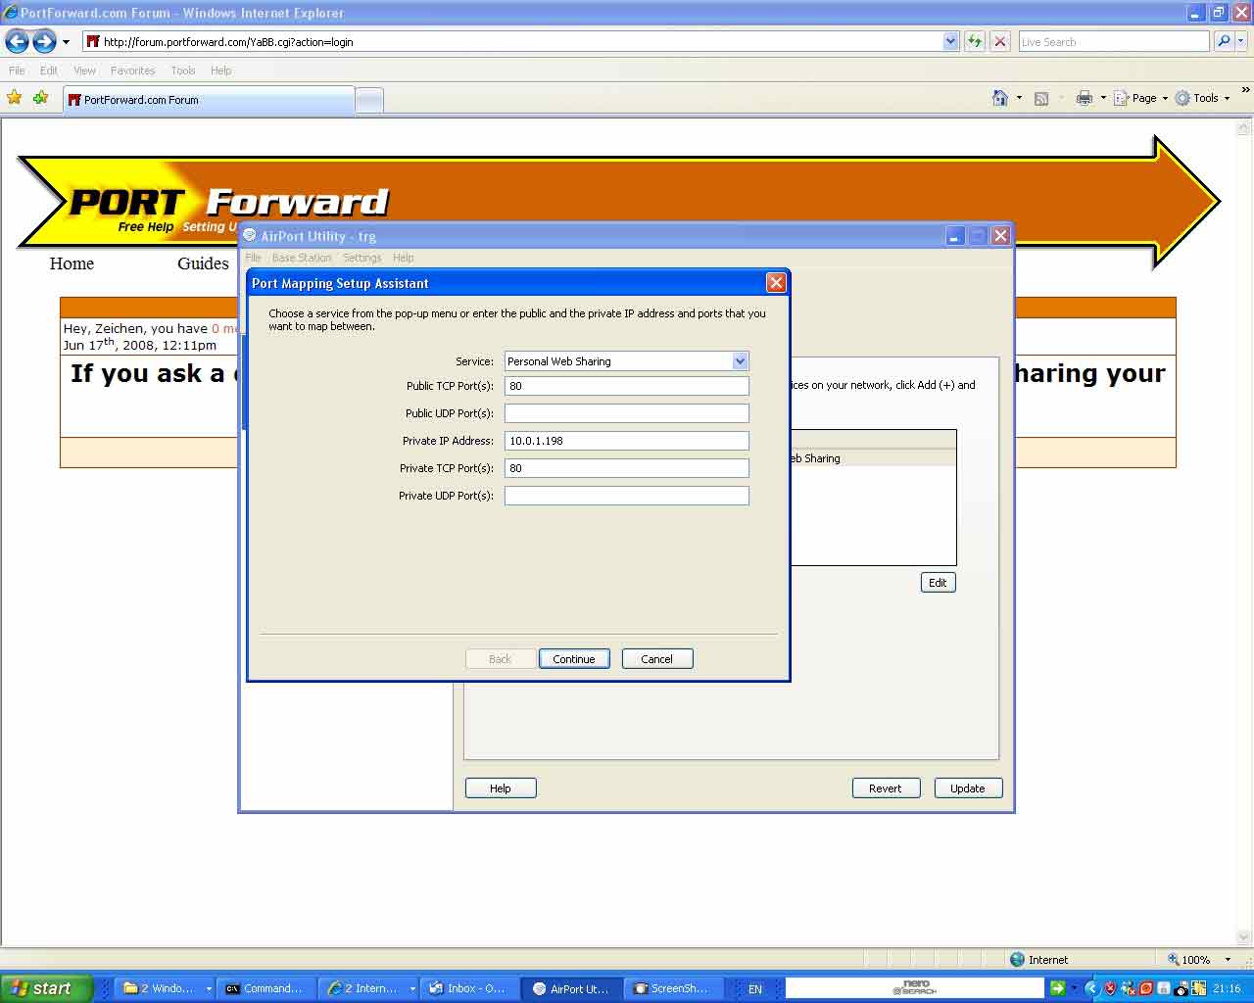Click the Public TCP Port(s) field
1254x1003 pixels.
coord(627,386)
